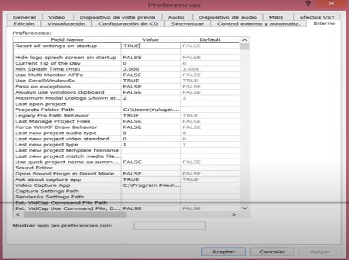Click the TRUE value edit box for Reset all settings
The image size is (349, 260).
(151, 46)
